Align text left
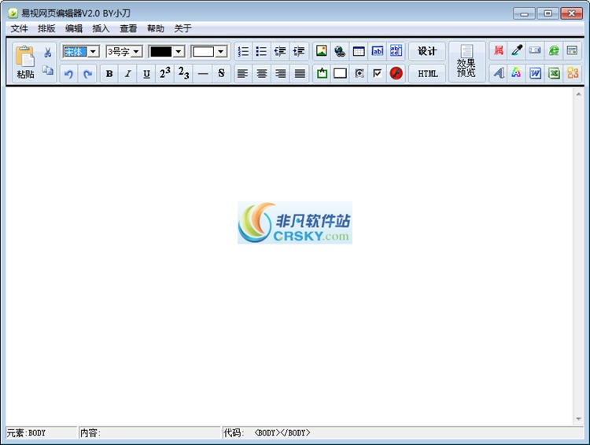 tap(243, 73)
